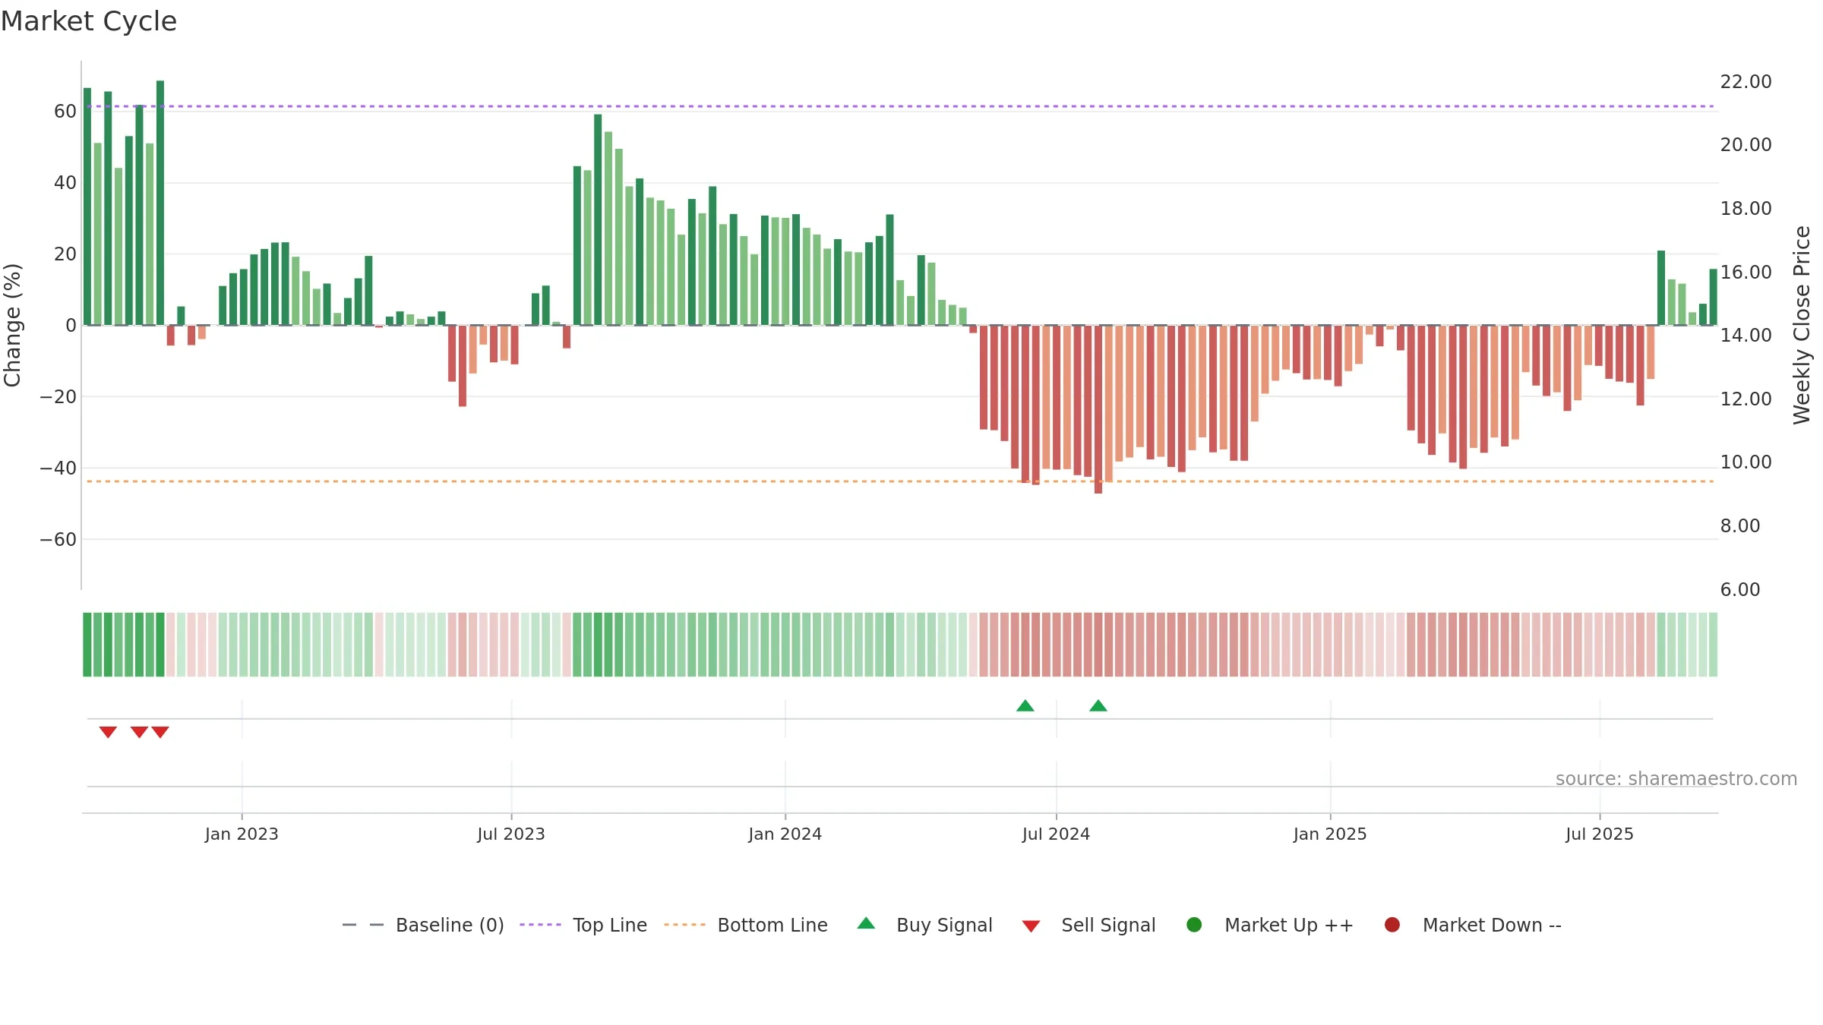Viewport: 1823px width, 1025px height.
Task: Click the tallest green bar near chart start
Action: [x=160, y=203]
